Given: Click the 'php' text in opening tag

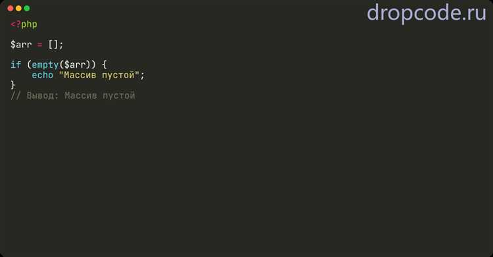Looking at the screenshot, I should click(x=29, y=24).
